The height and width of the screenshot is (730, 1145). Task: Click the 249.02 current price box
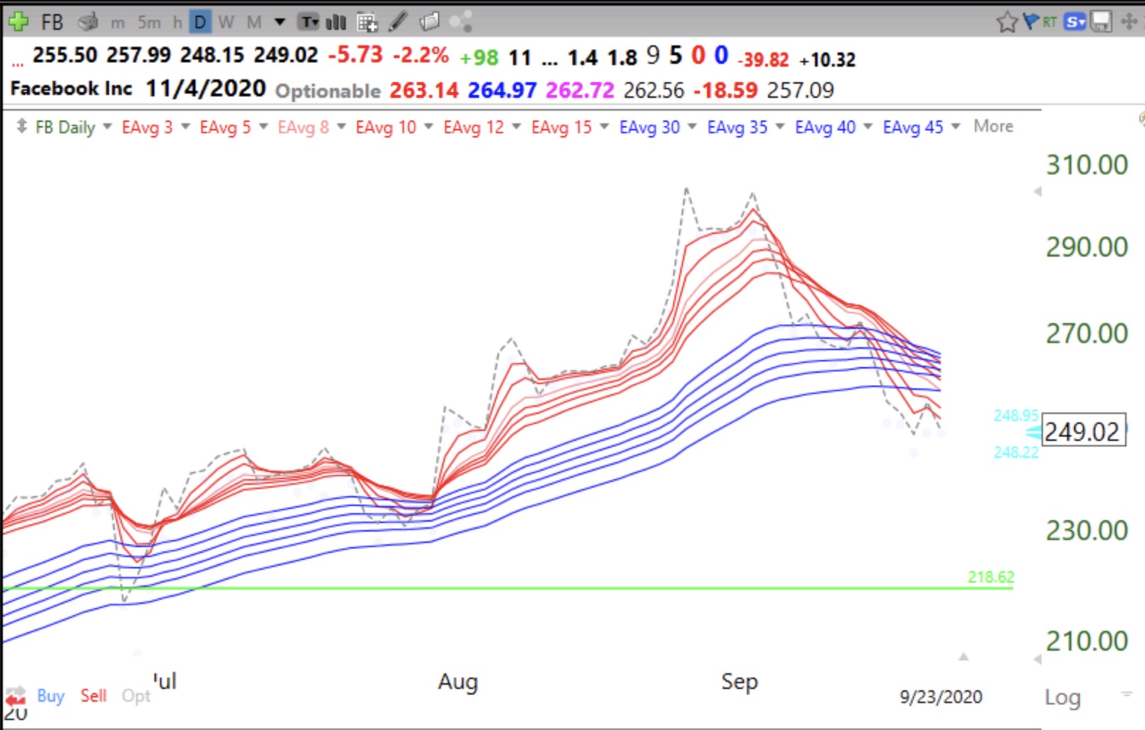point(1083,431)
